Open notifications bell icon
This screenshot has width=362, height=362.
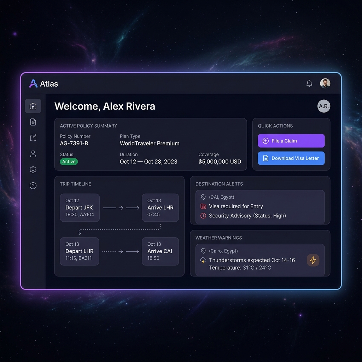click(x=309, y=83)
